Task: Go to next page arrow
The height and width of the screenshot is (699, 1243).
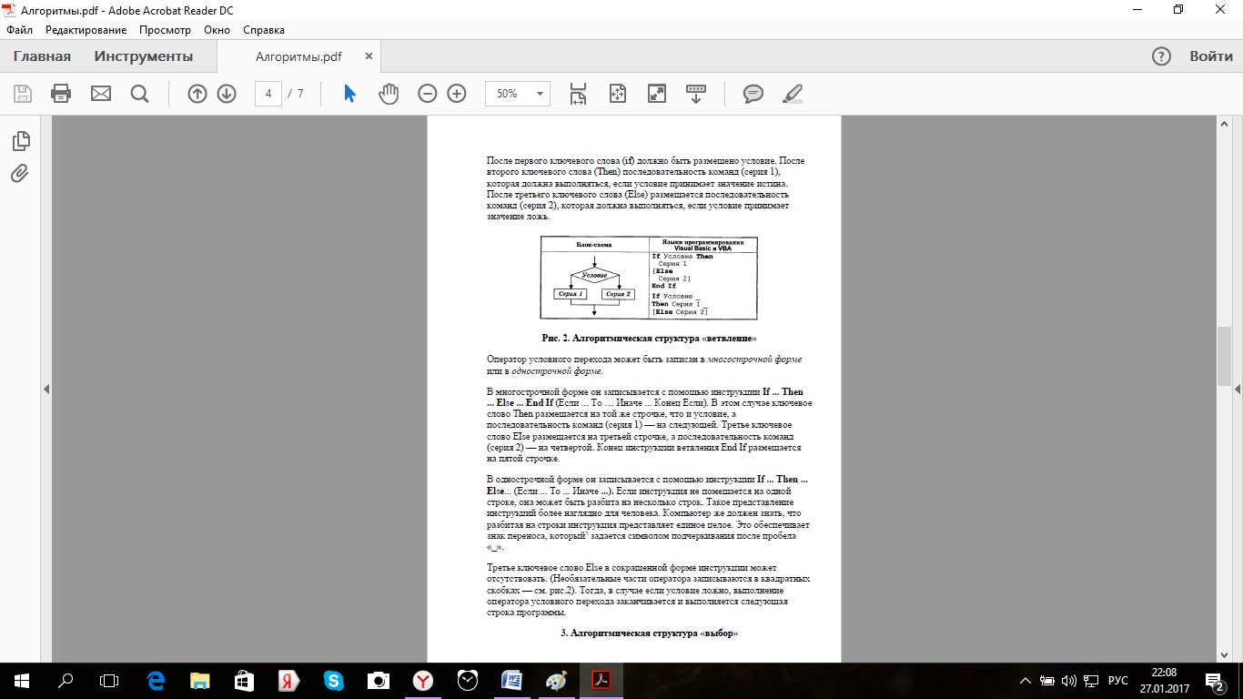Action: pos(227,94)
